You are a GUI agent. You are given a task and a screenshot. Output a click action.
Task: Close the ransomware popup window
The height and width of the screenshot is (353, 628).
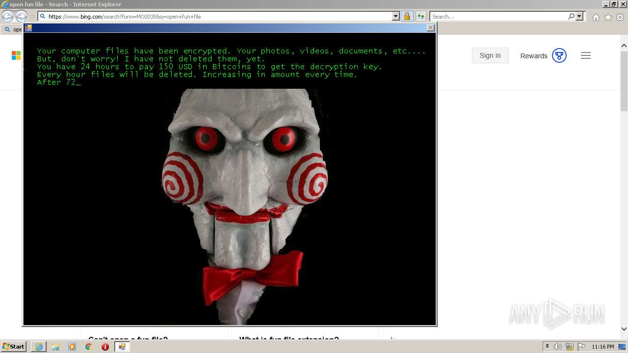tap(431, 28)
